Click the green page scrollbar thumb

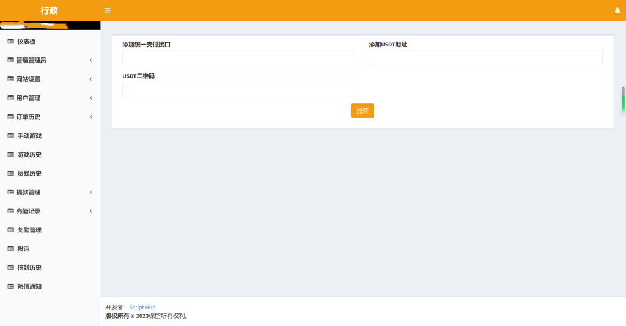623,100
